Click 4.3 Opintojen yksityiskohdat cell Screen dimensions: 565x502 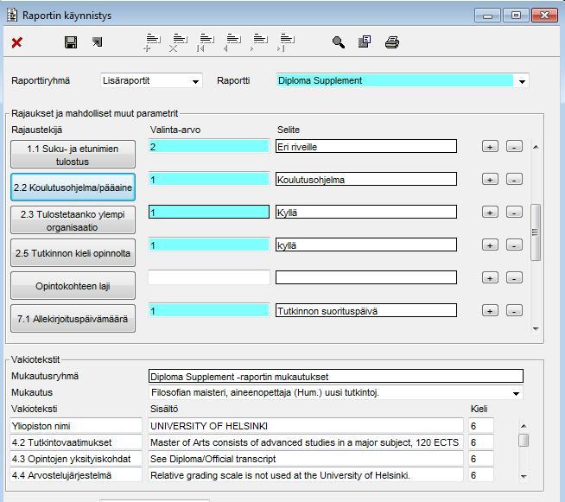click(x=76, y=459)
